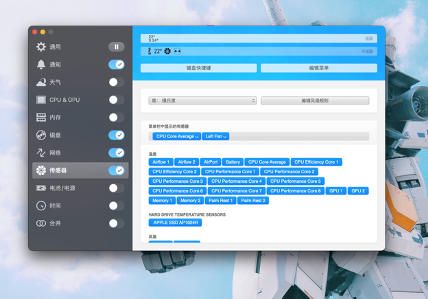Viewport: 428px width, 299px height.
Task: Disable the 通知 toggle switch
Action: [117, 65]
